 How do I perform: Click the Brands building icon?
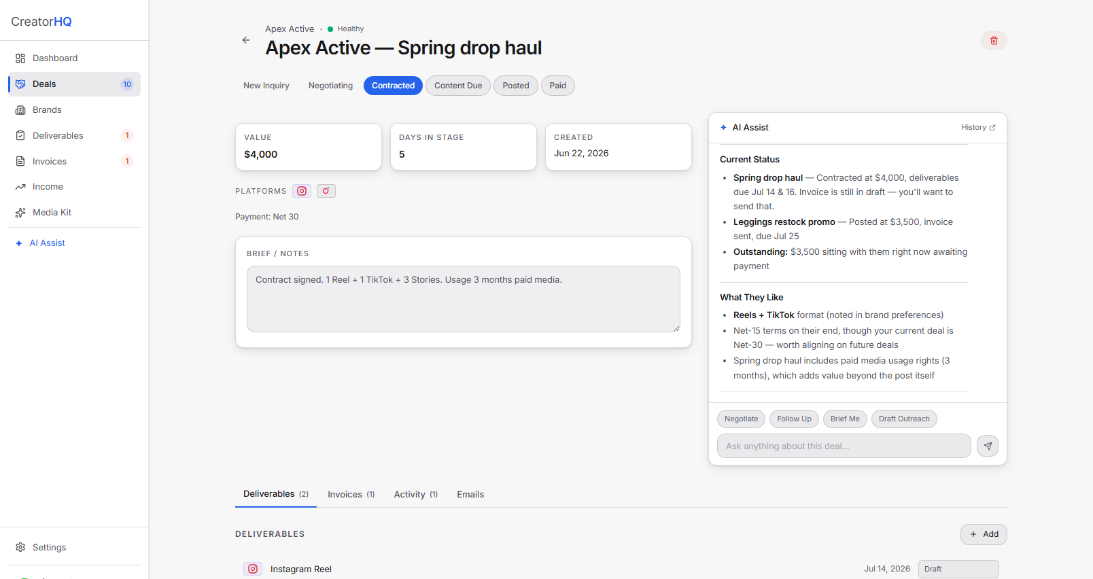20,110
